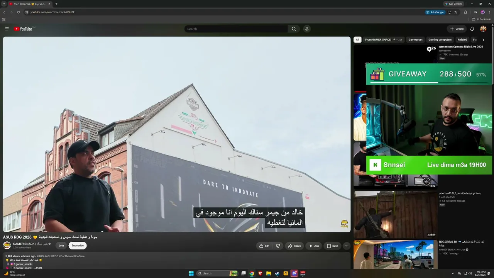
Task: Open the Chrome profile avatar
Action: pos(482,12)
